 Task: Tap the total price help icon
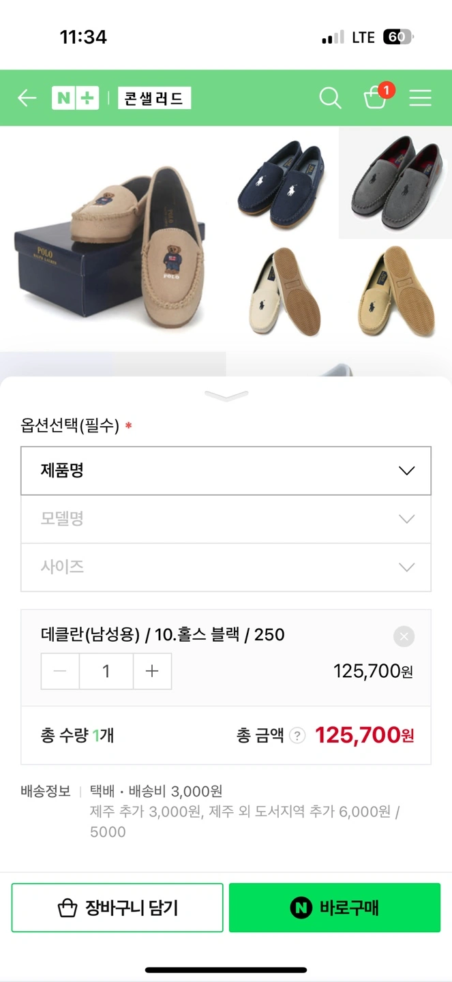click(x=297, y=735)
